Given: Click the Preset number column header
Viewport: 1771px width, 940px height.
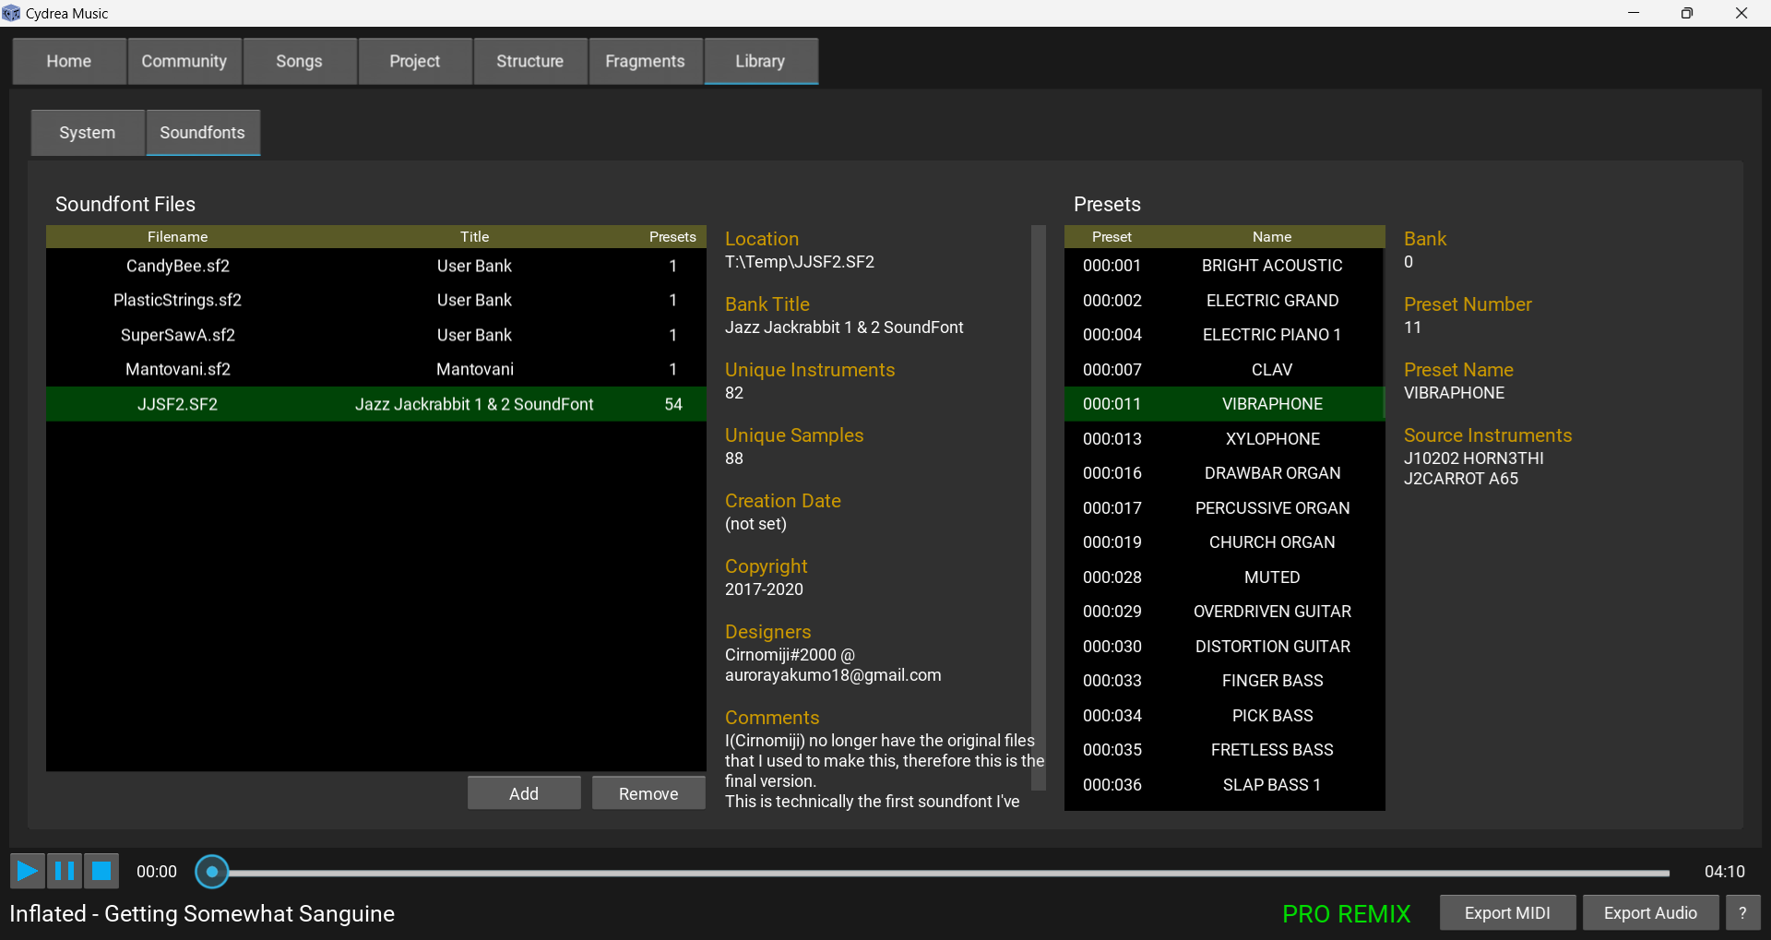Looking at the screenshot, I should (1111, 237).
